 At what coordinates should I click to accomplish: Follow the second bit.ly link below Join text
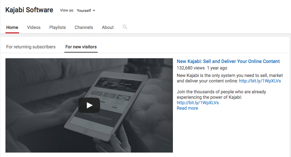coord(198,103)
